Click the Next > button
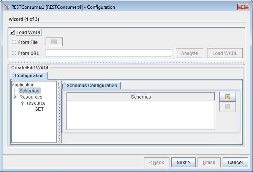Screen dimensions: 253x172 [183, 163]
